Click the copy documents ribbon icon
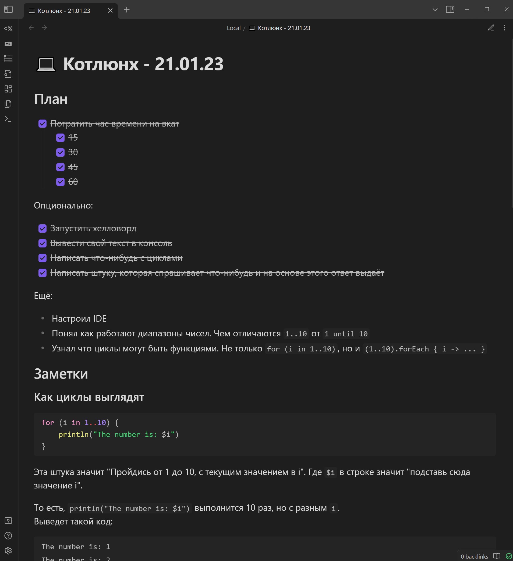 [x=8, y=104]
